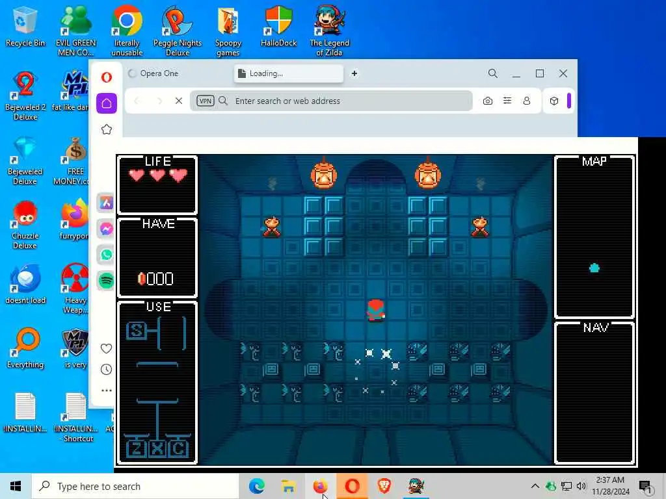666x499 pixels.
Task: Stop page loading with X button
Action: [x=179, y=101]
